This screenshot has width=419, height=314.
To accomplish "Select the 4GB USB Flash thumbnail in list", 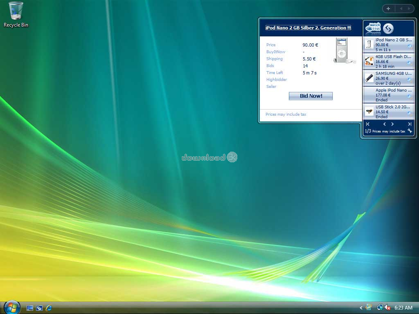I will pyautogui.click(x=369, y=61).
